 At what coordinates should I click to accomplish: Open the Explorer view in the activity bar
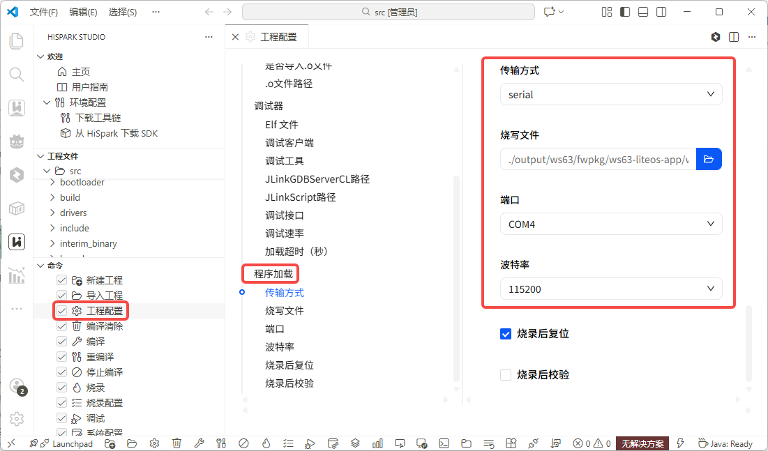17,41
